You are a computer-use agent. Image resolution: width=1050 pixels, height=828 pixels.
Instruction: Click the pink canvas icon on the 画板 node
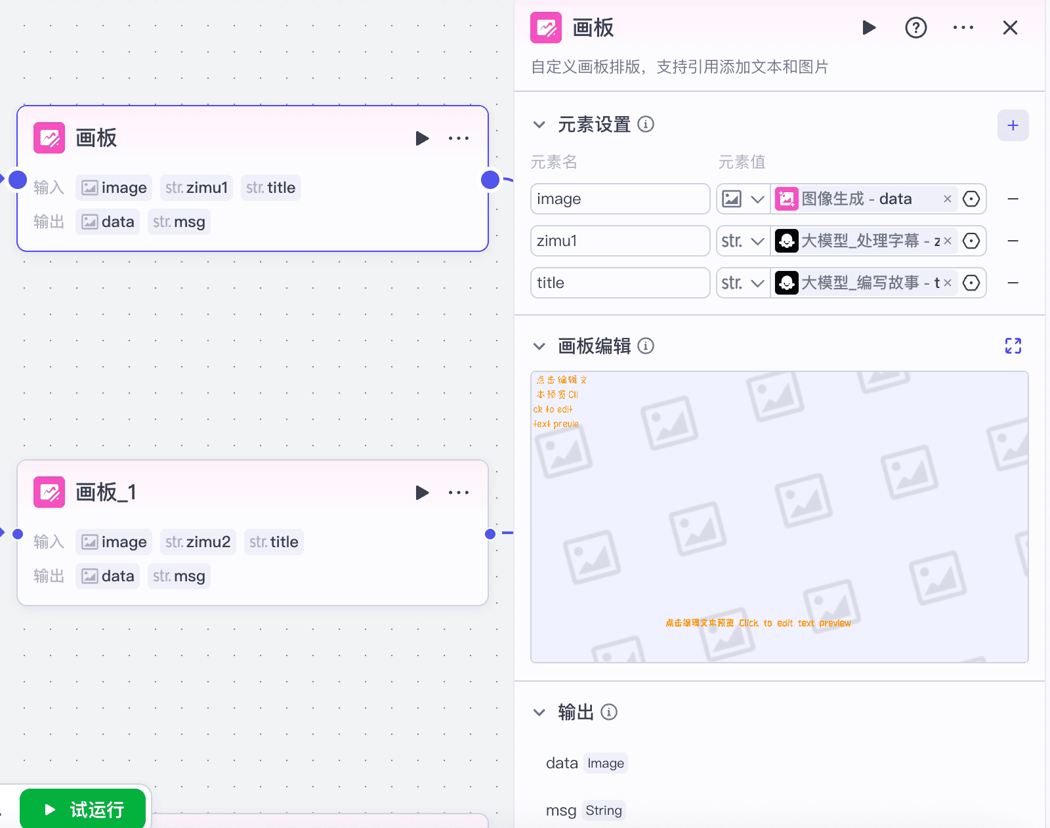pyautogui.click(x=49, y=138)
